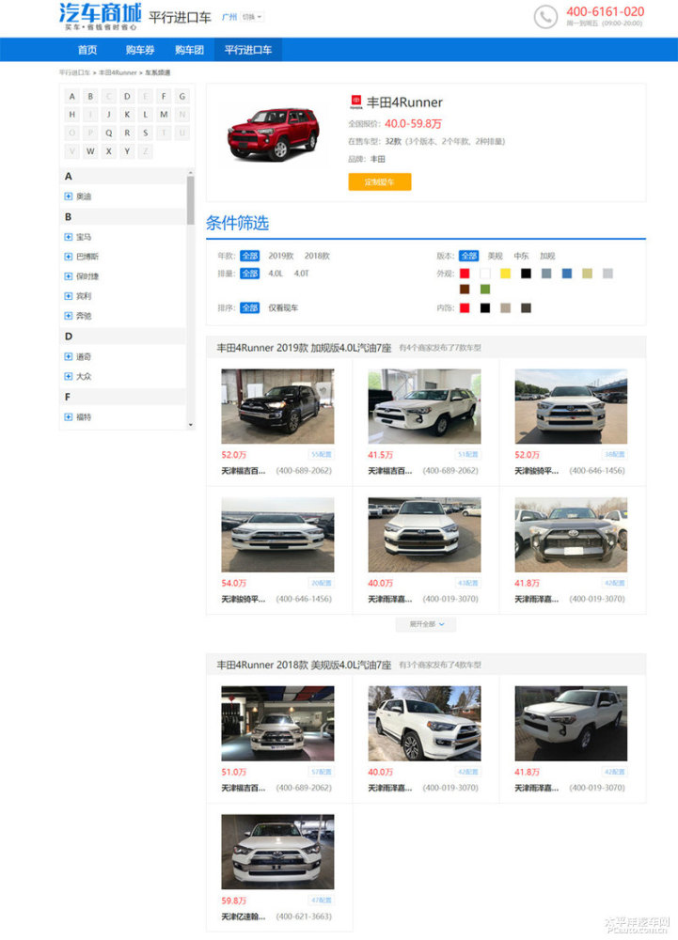Filter displacement by 4.0T
The image size is (678, 940).
point(301,274)
